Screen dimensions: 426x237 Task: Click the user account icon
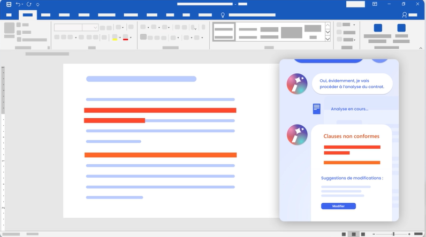tap(404, 15)
